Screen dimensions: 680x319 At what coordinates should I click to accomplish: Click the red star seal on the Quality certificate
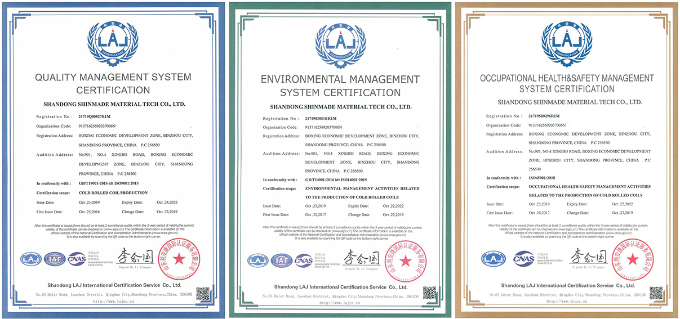click(x=179, y=259)
